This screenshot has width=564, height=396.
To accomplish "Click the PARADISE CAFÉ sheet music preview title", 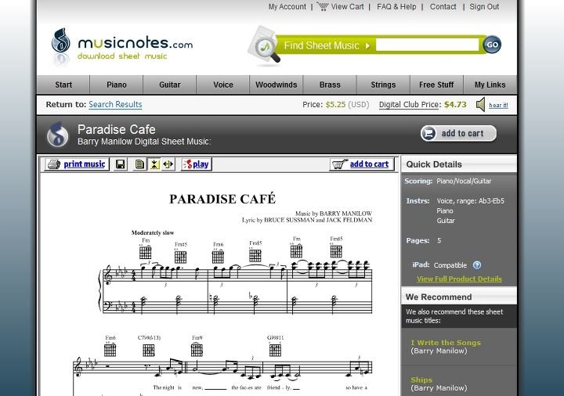I will [222, 199].
